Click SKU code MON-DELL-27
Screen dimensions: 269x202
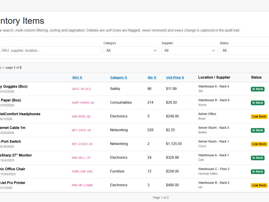[x=81, y=158]
